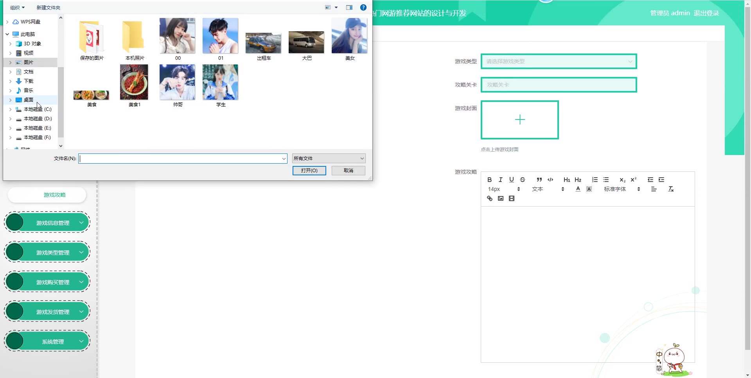Screen dimensions: 751x378
Task: Insert video in editor
Action: pyautogui.click(x=511, y=198)
